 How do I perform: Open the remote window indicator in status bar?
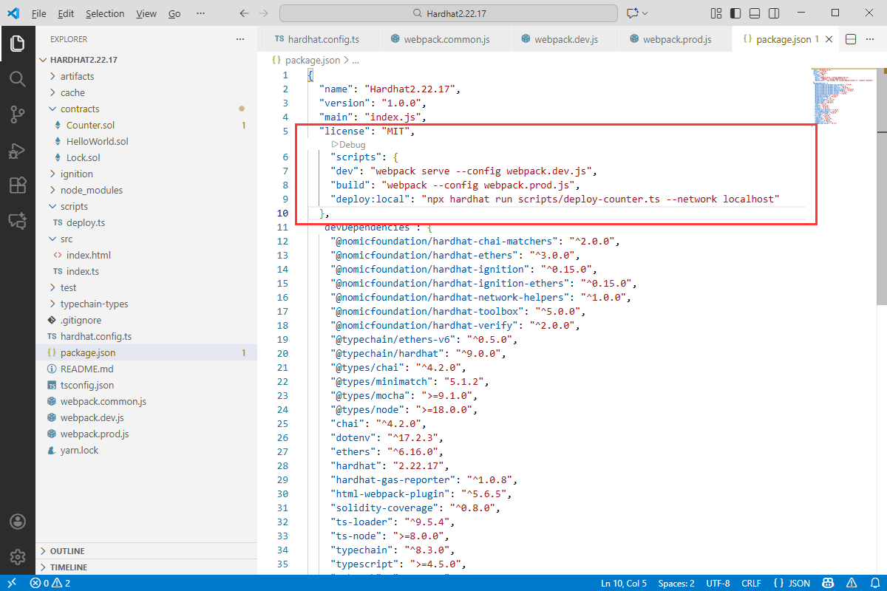tap(11, 583)
